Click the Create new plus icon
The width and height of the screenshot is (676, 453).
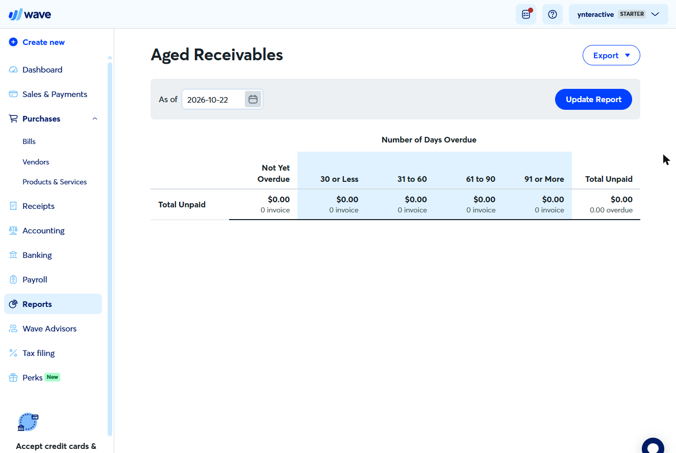coord(13,42)
